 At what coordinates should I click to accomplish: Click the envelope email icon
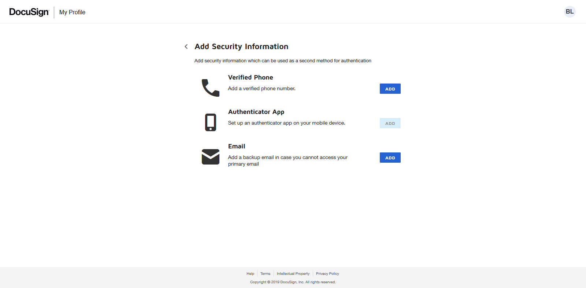211,157
